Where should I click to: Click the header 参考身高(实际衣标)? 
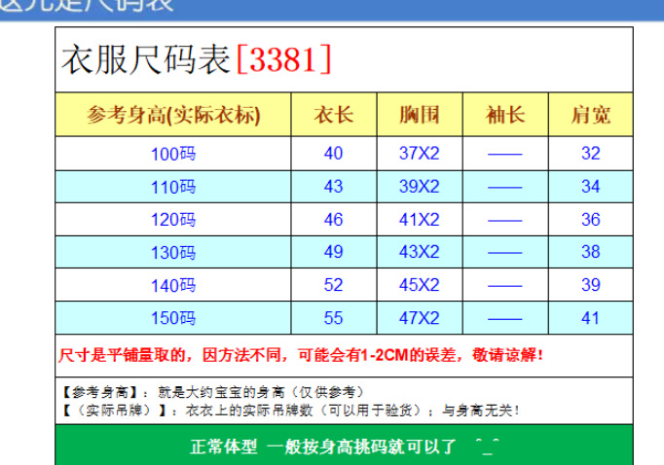[x=173, y=115]
